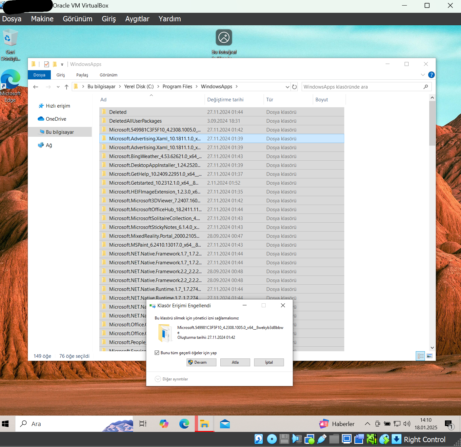Click VirtualBox hard disk activity icon
461x447 pixels.
tap(259, 439)
